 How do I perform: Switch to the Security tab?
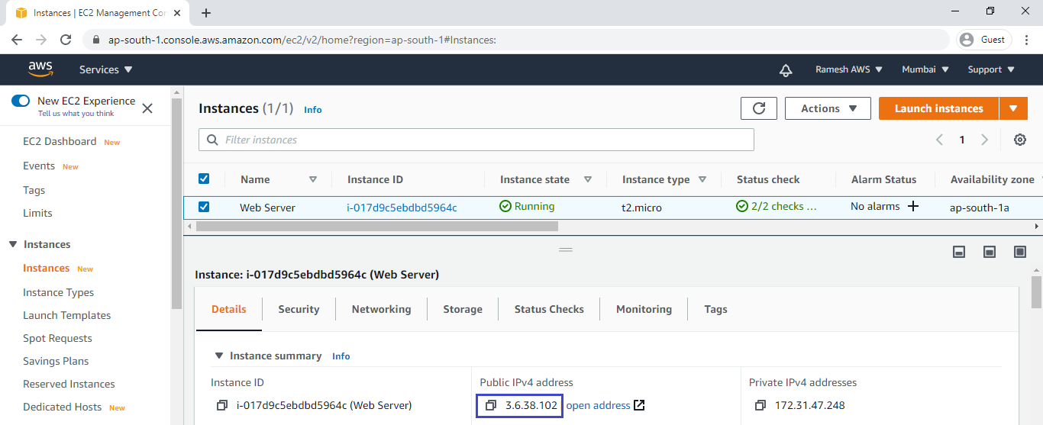pos(299,309)
